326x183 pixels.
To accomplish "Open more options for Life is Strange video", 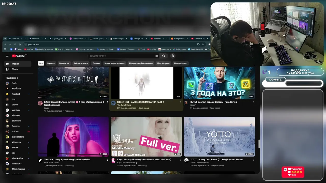I will click(x=107, y=102).
